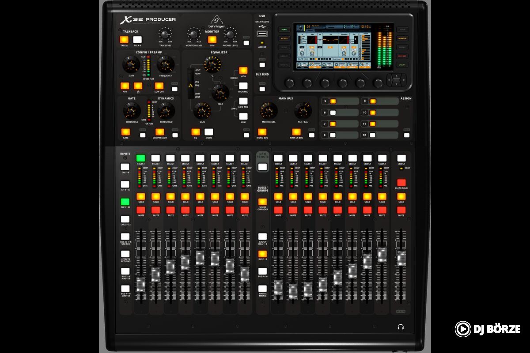Disable the Low Cut button
Image resolution: width=530 pixels, height=353 pixels.
[159, 86]
